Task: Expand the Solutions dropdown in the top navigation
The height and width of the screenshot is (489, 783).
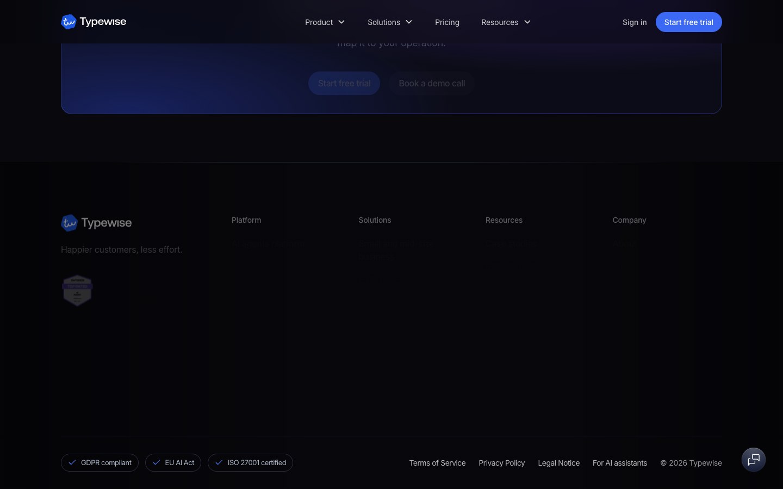Action: coord(390,22)
